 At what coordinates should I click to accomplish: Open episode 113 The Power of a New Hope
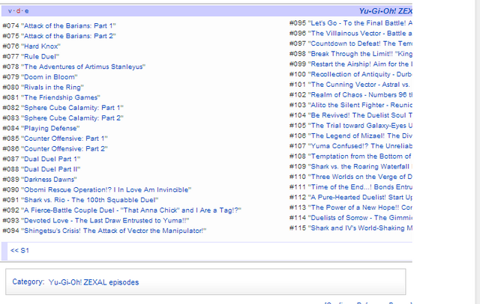pyautogui.click(x=360, y=207)
